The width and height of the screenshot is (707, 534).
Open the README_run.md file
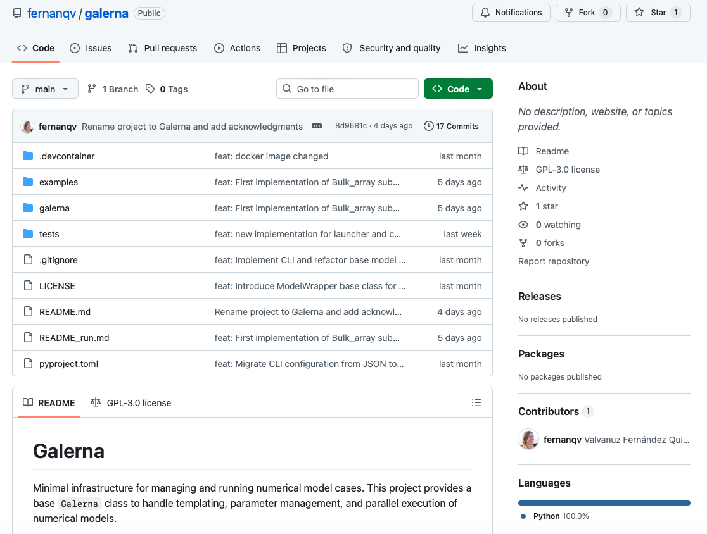click(74, 338)
